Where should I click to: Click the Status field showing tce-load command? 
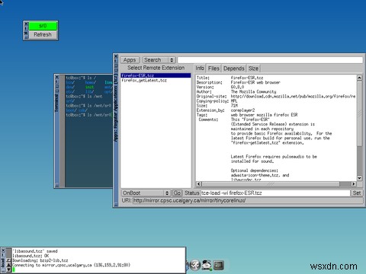click(275, 193)
